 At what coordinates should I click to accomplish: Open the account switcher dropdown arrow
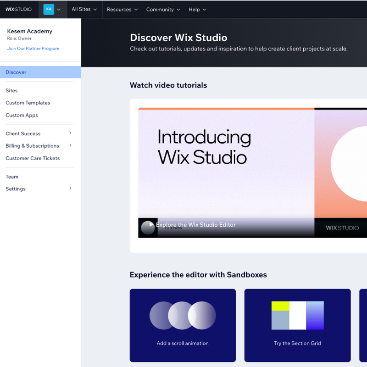point(59,10)
